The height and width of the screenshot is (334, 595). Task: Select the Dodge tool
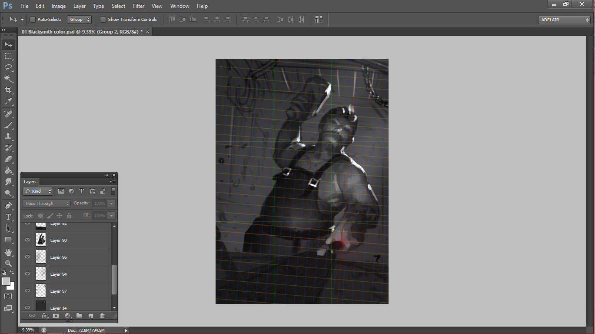[x=8, y=194]
